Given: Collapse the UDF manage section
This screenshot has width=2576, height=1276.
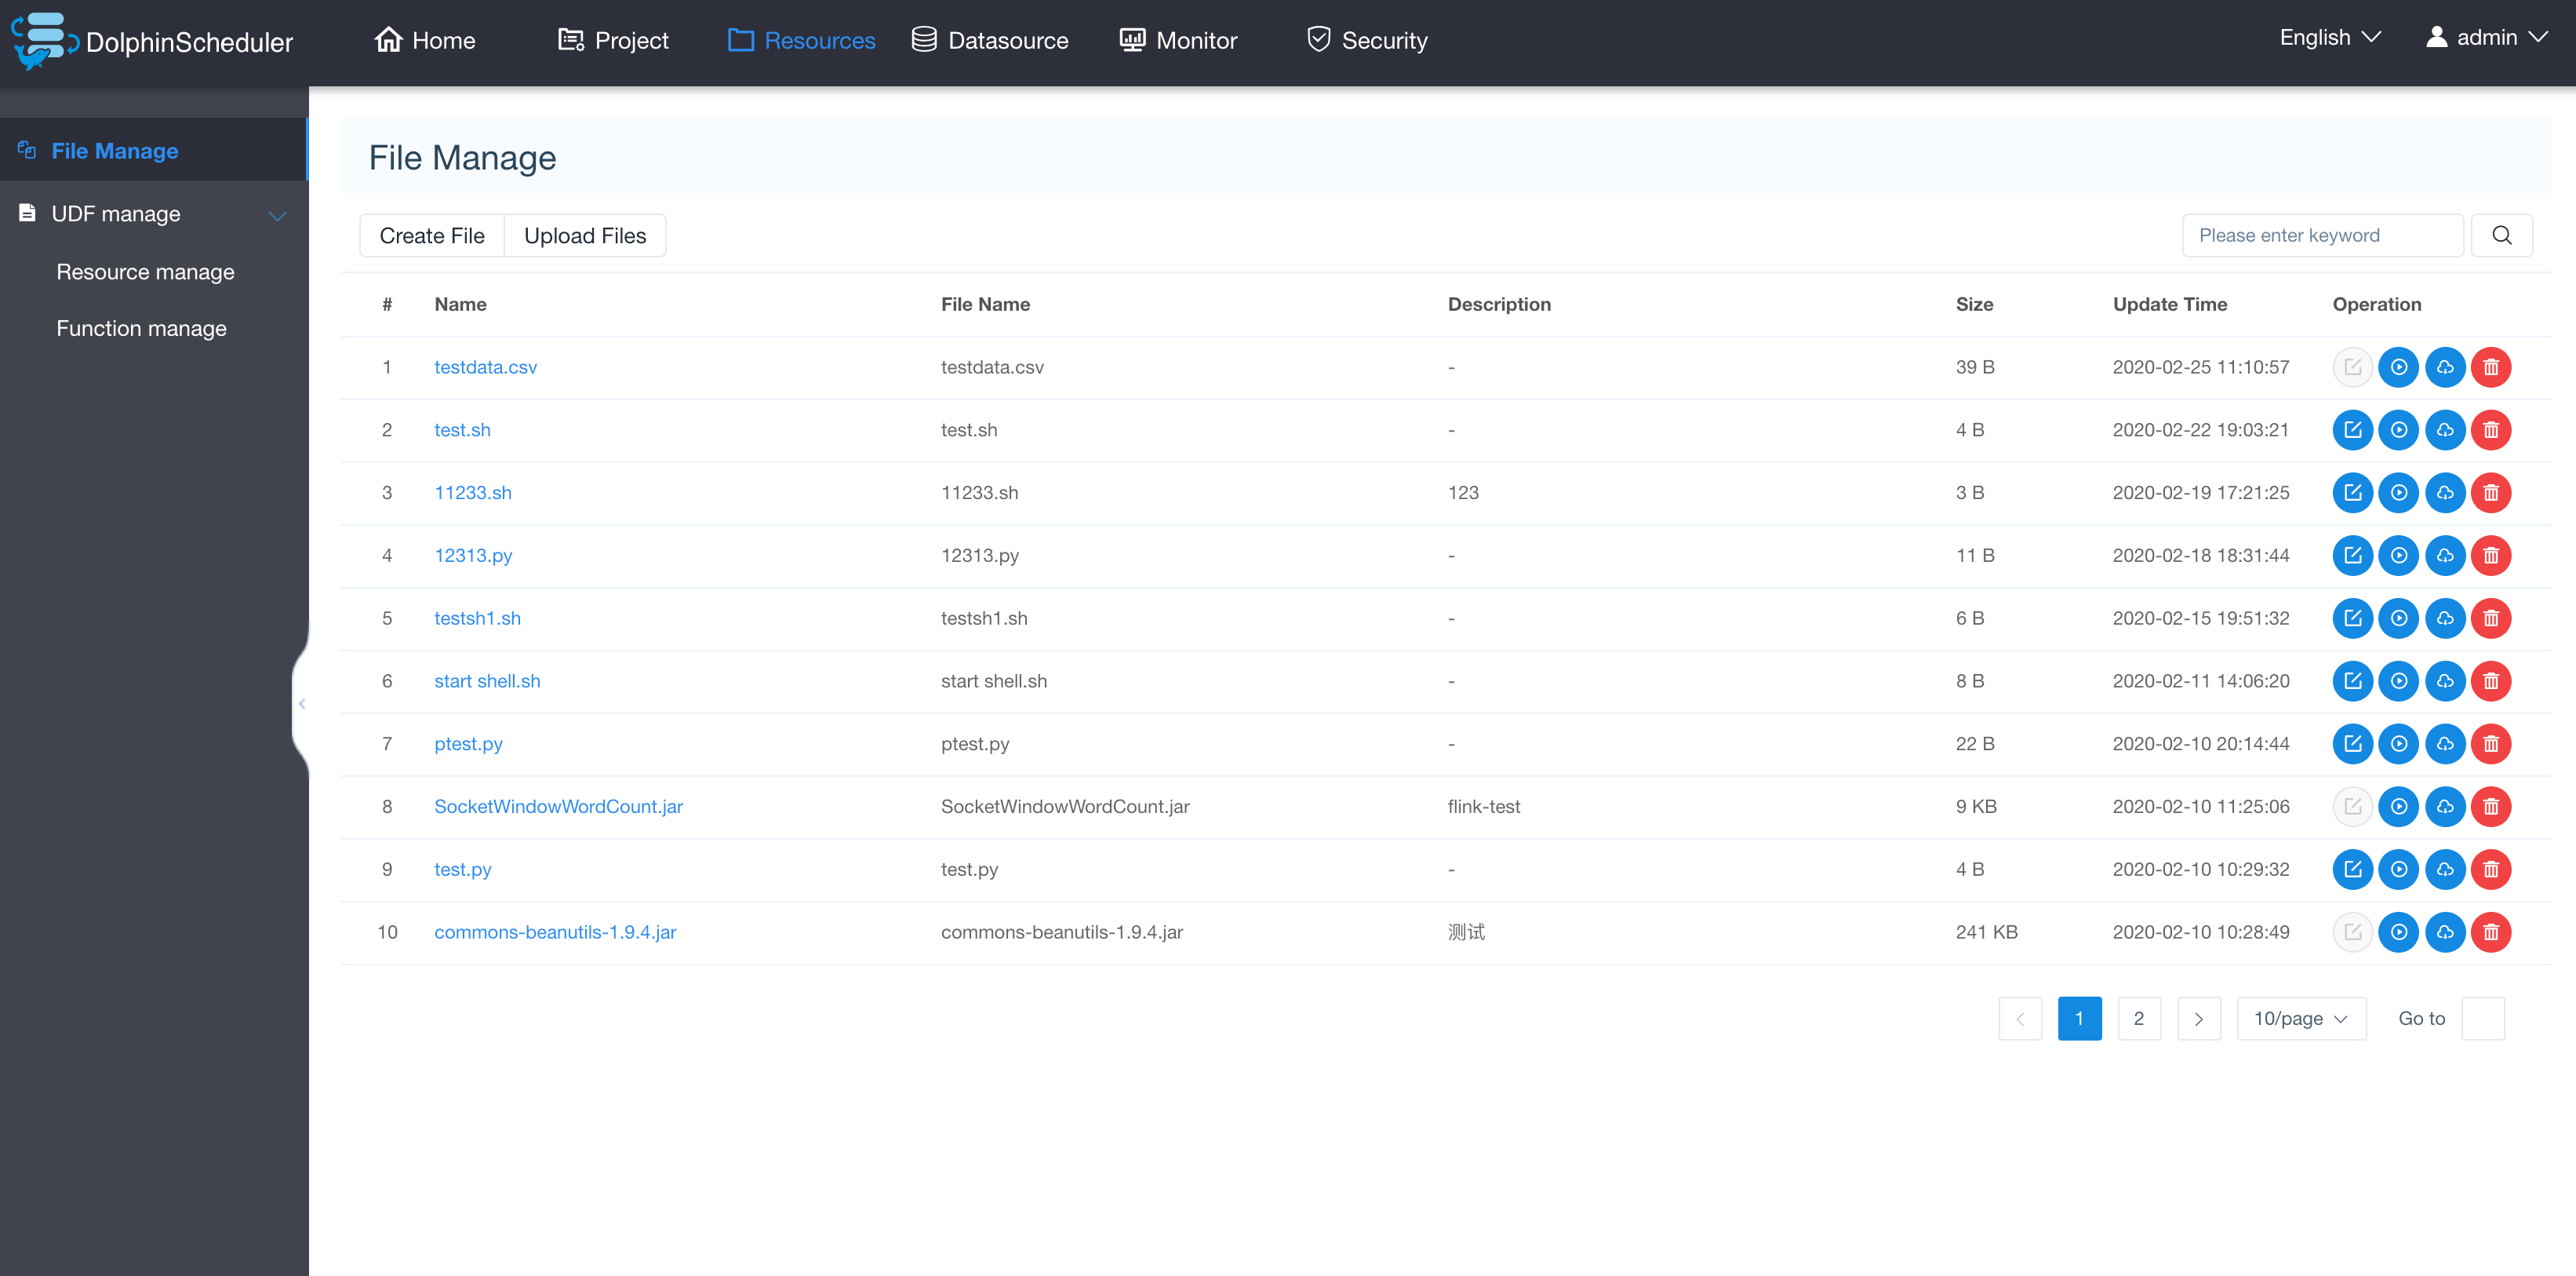Looking at the screenshot, I should click(x=278, y=214).
